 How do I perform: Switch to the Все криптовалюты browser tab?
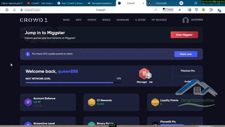coord(101,3)
